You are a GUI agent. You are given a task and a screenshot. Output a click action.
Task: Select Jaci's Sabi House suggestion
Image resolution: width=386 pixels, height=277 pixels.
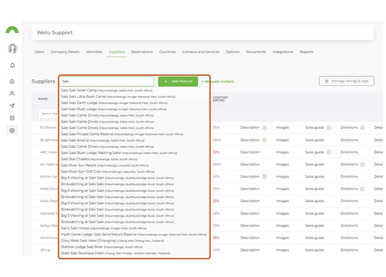click(x=104, y=228)
